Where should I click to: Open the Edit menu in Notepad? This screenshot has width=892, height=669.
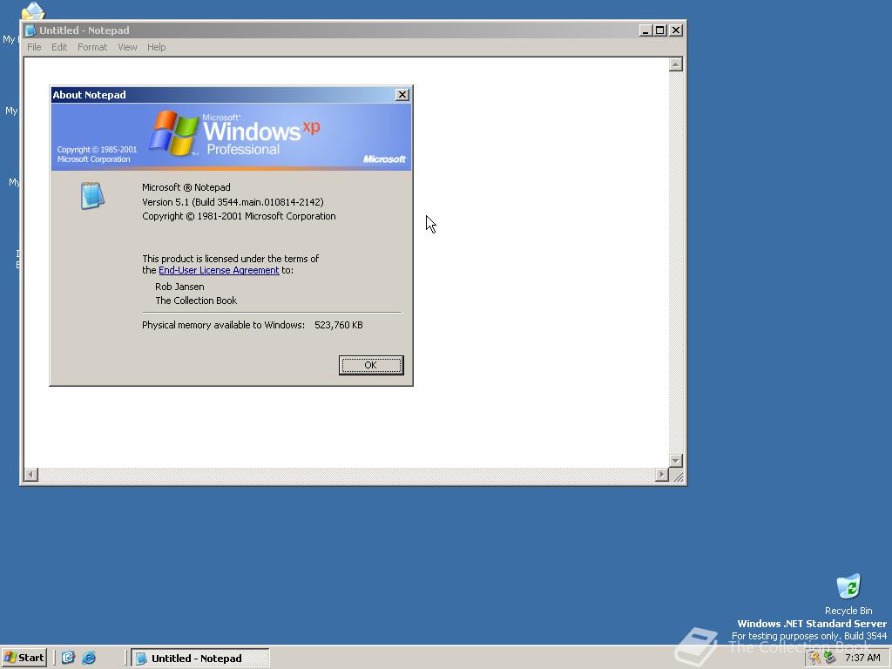point(59,47)
